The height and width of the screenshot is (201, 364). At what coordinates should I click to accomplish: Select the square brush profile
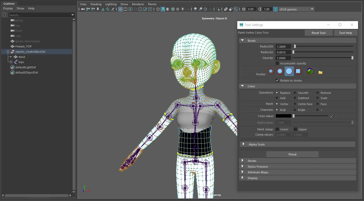(x=298, y=71)
